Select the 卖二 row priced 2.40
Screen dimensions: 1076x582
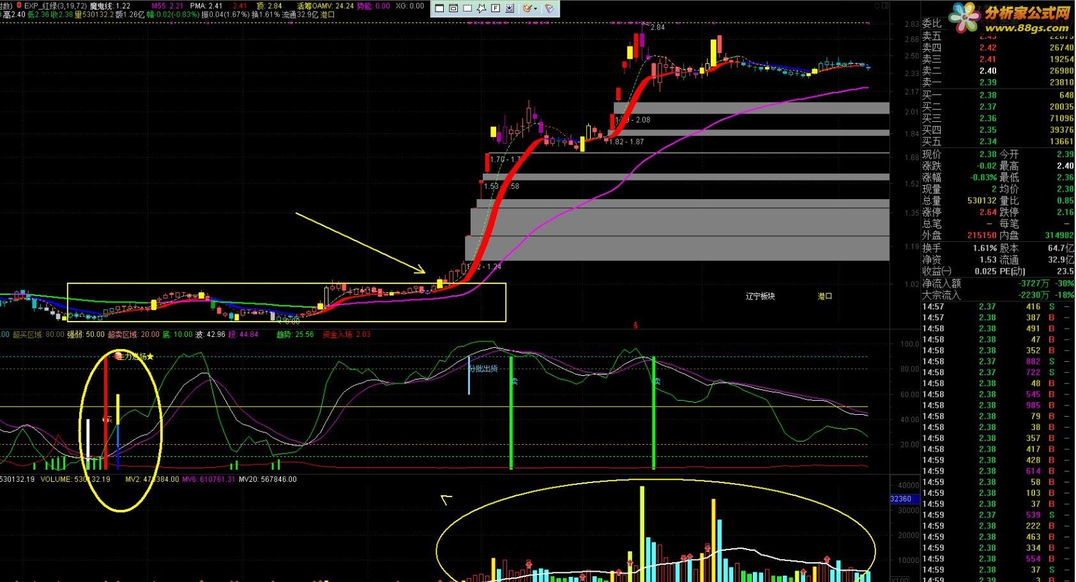997,71
